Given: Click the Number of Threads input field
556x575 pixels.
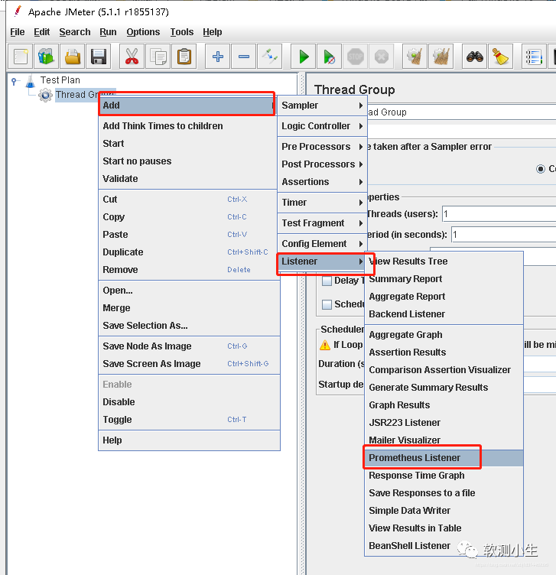Looking at the screenshot, I should click(499, 214).
